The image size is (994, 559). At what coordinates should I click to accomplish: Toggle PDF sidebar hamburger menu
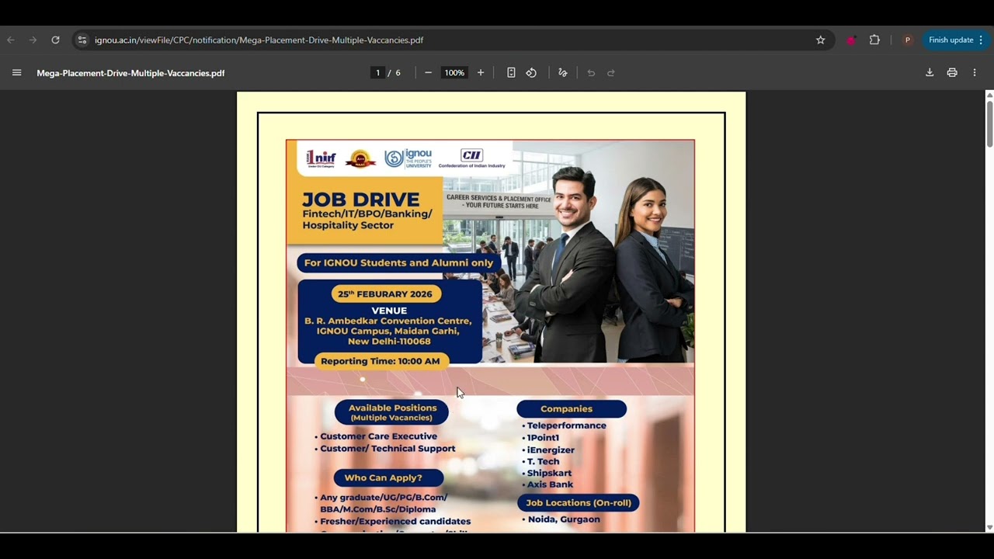[16, 73]
